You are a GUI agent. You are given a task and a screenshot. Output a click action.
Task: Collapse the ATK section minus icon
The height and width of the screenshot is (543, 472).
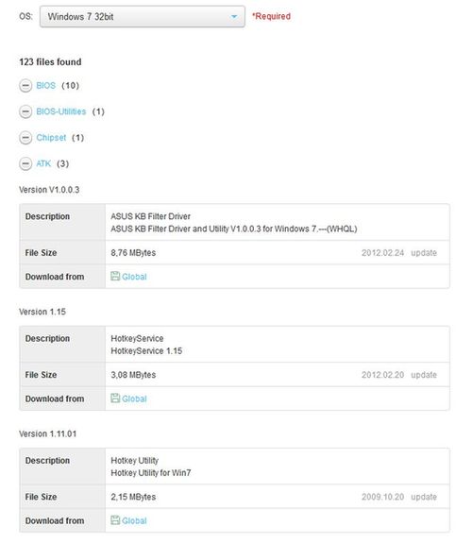click(x=25, y=163)
